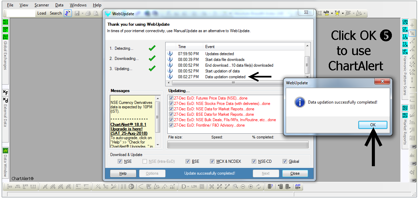Click the Help button in WebUpdate

pyautogui.click(x=123, y=173)
